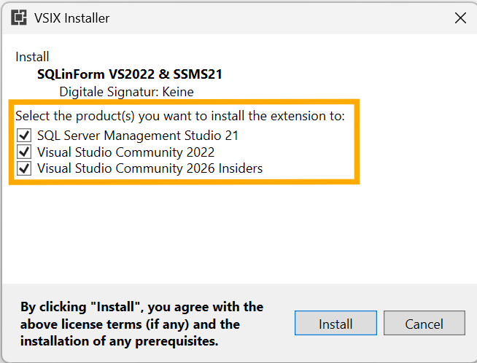Click the word Keine in the signature line

[178, 92]
